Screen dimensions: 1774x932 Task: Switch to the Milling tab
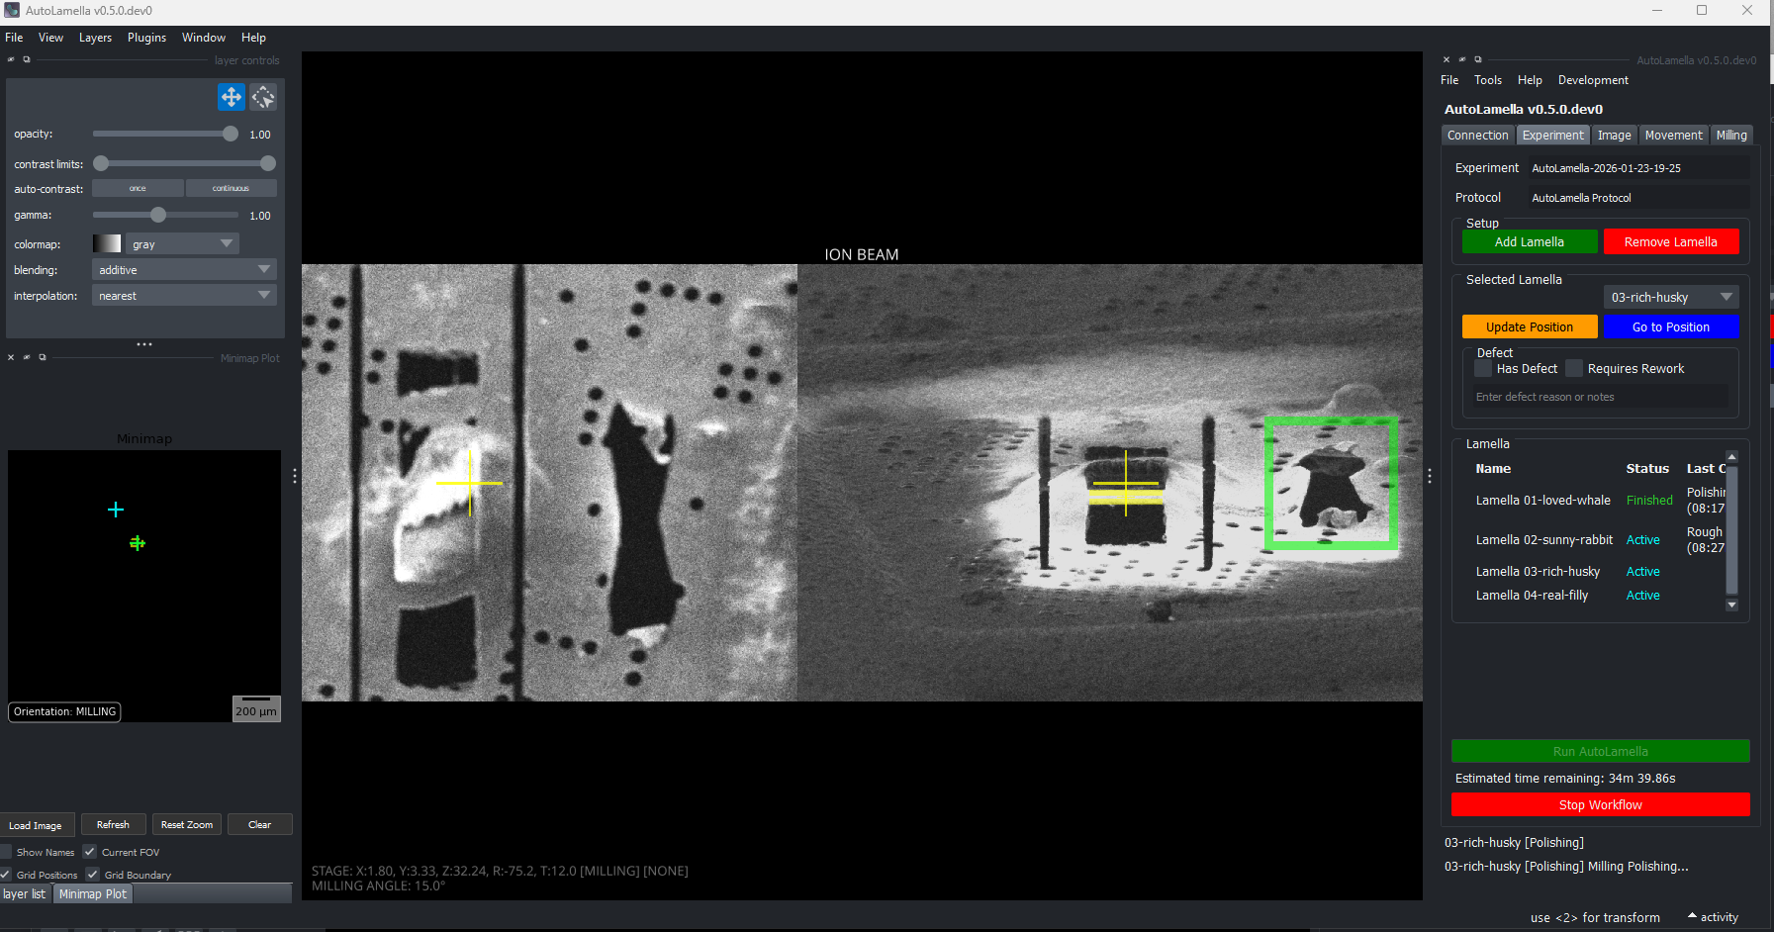pyautogui.click(x=1731, y=136)
